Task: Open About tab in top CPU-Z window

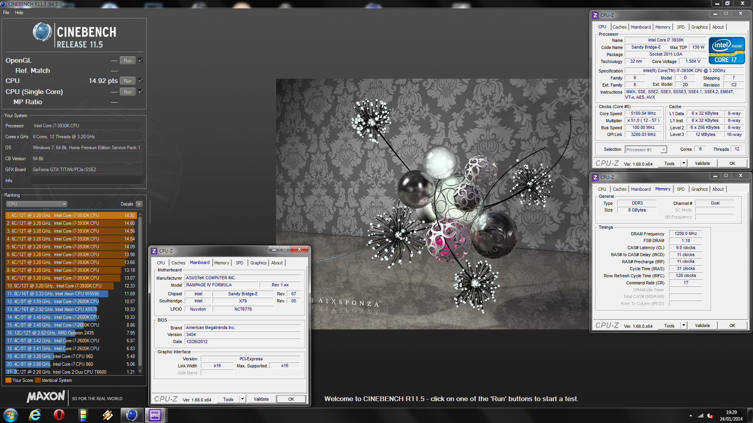Action: point(718,27)
